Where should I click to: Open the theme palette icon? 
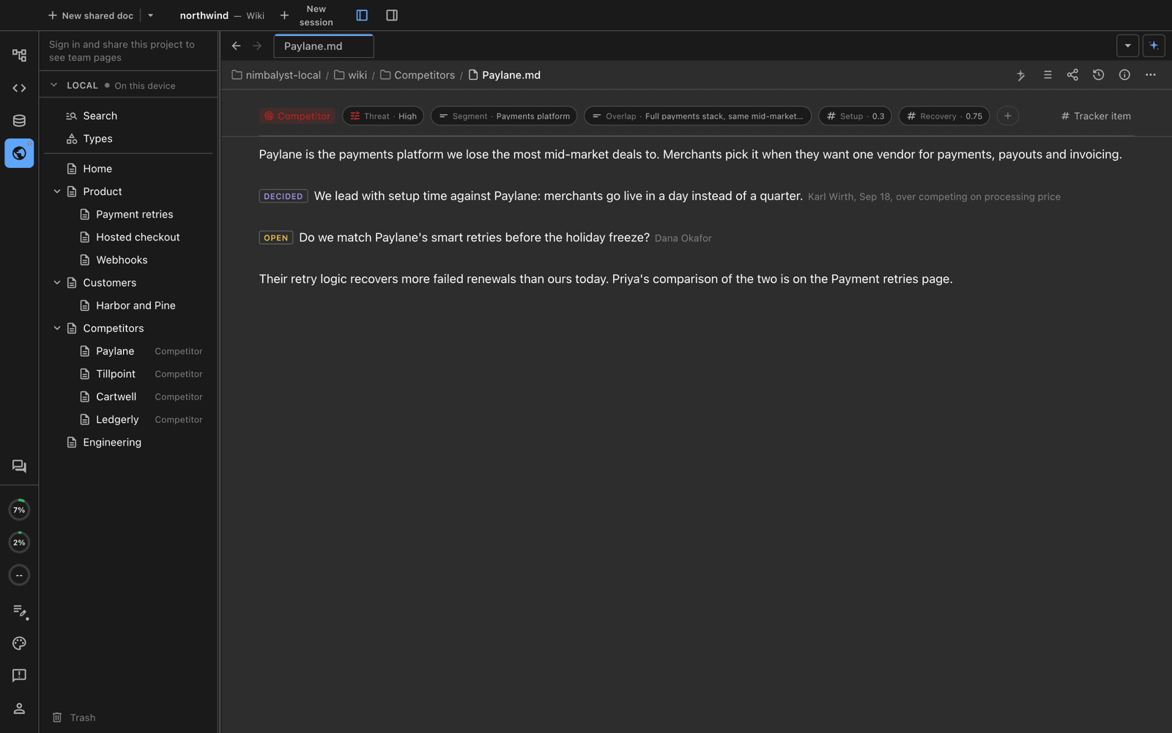[x=19, y=643]
